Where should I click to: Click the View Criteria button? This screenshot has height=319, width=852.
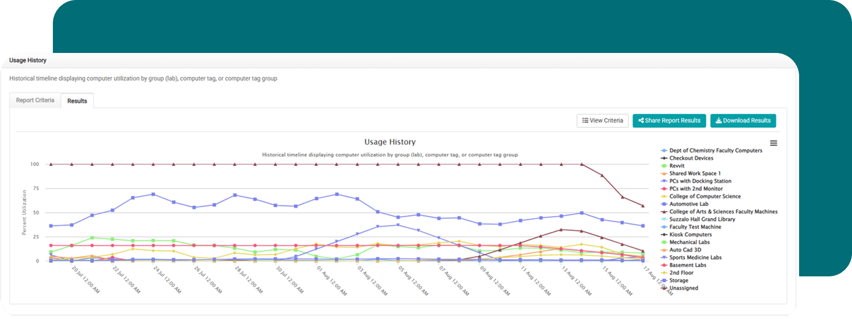pyautogui.click(x=602, y=121)
